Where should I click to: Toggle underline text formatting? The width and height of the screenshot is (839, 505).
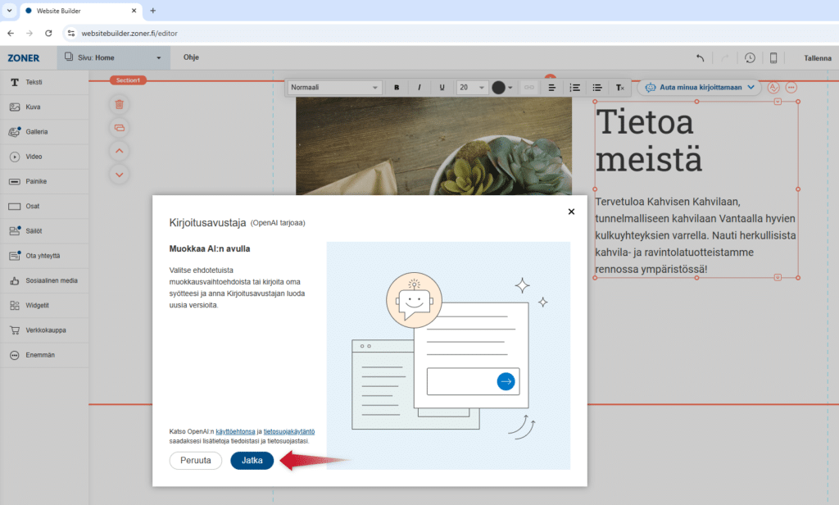(x=442, y=87)
